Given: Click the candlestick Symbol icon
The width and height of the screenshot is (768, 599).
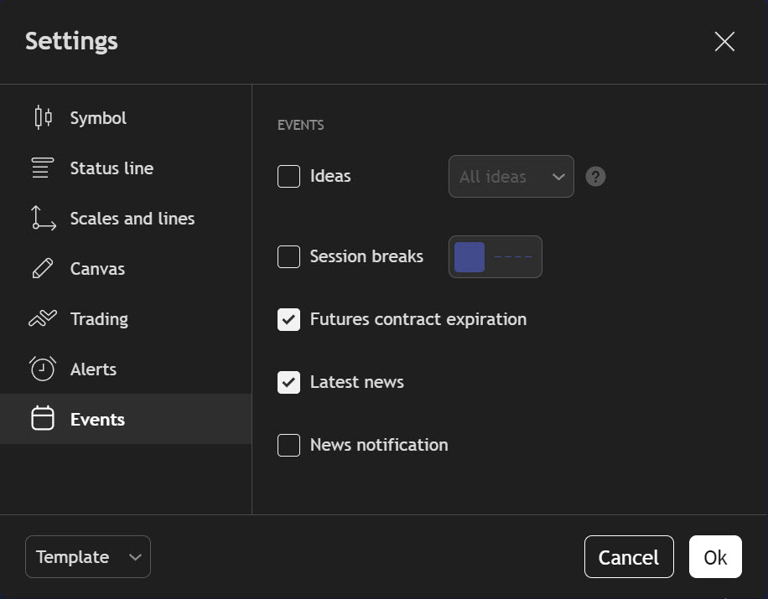Looking at the screenshot, I should tap(43, 118).
